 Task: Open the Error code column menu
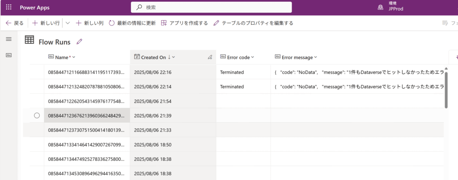(252, 57)
